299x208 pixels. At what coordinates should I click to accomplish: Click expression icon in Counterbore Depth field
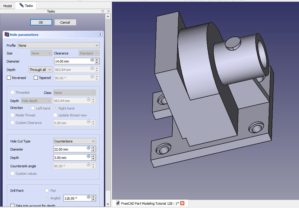[x=88, y=157]
